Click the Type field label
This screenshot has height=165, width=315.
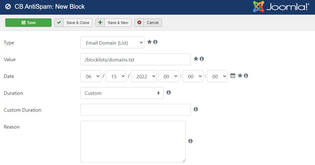click(9, 43)
